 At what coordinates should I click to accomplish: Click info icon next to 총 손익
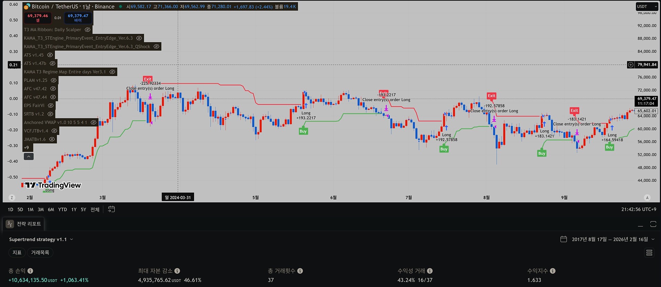click(30, 271)
